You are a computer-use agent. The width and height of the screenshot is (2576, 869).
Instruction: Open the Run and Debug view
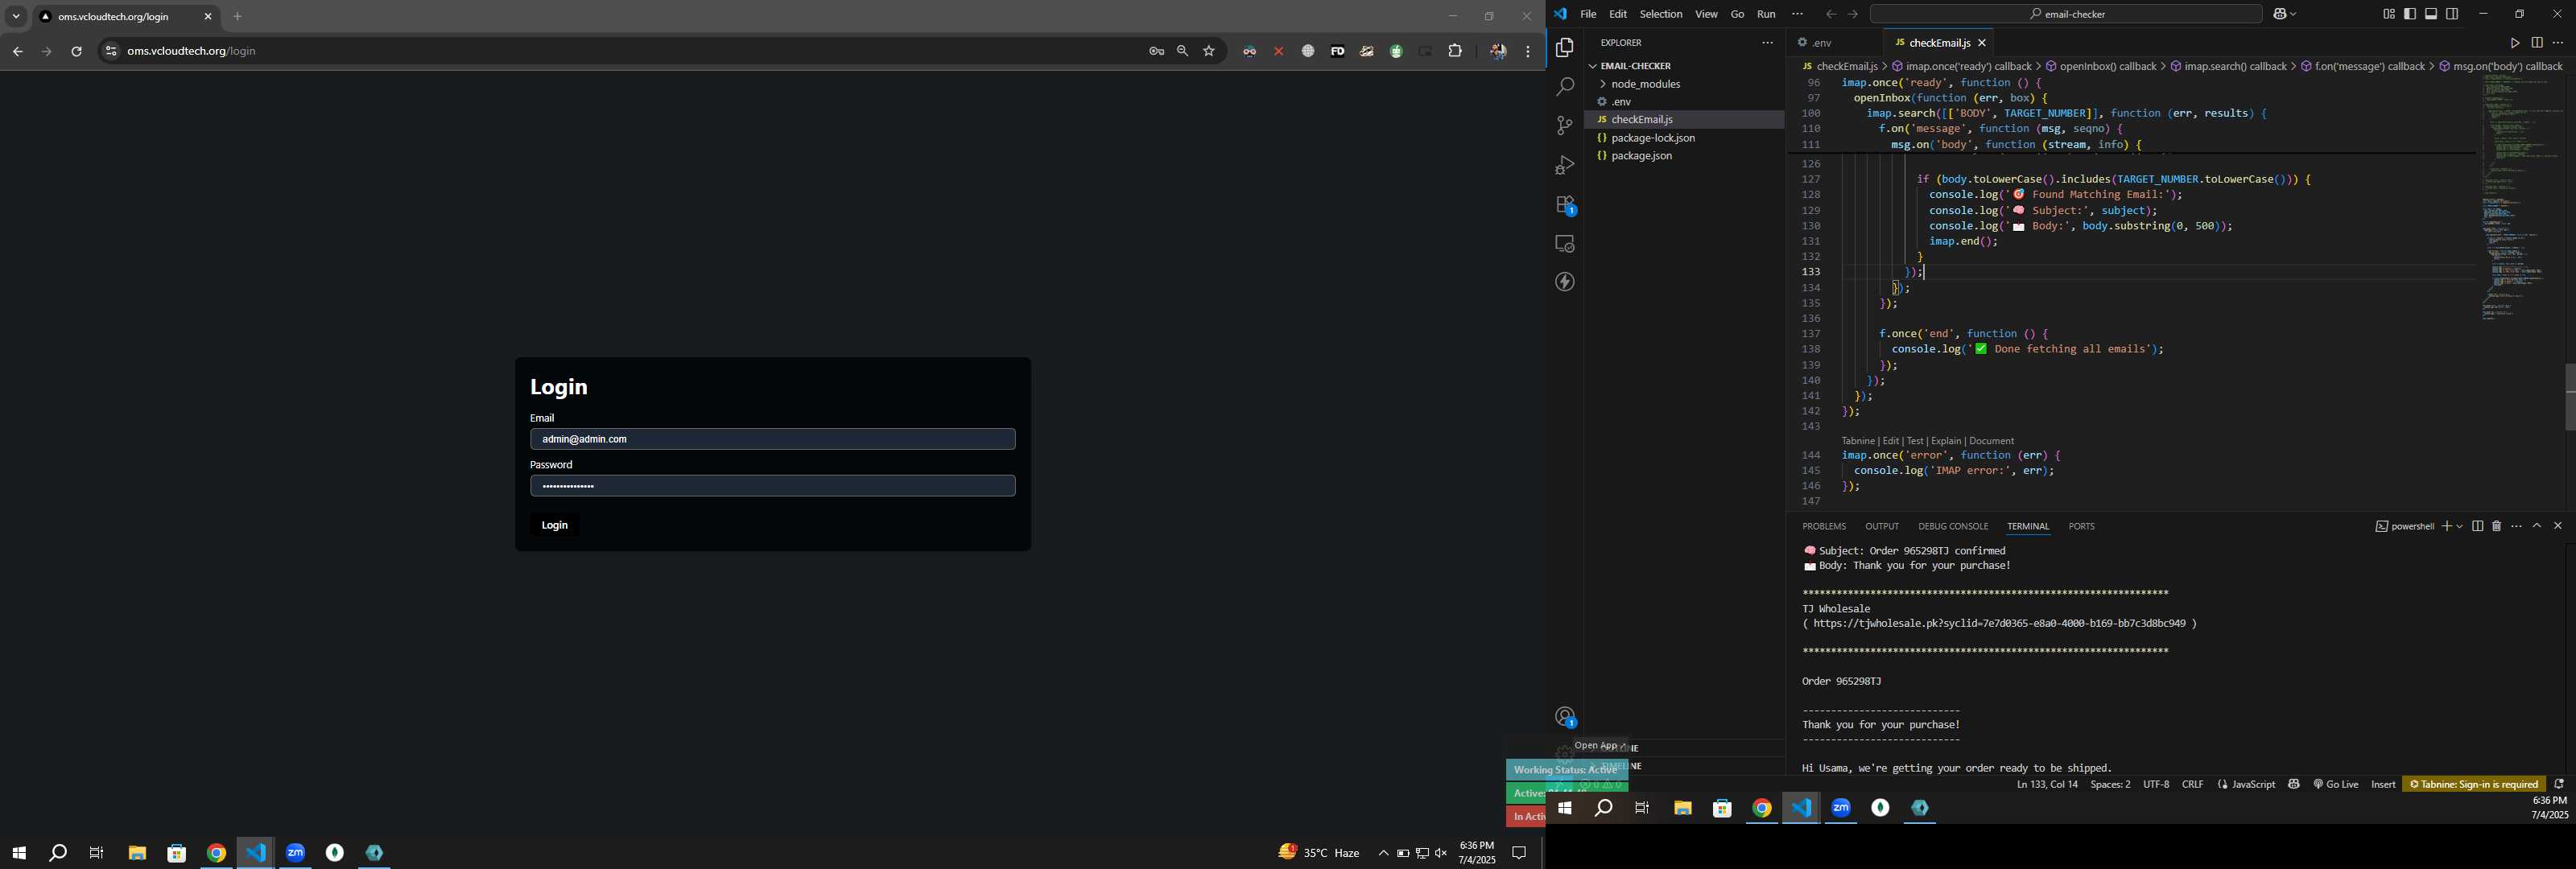[1565, 165]
